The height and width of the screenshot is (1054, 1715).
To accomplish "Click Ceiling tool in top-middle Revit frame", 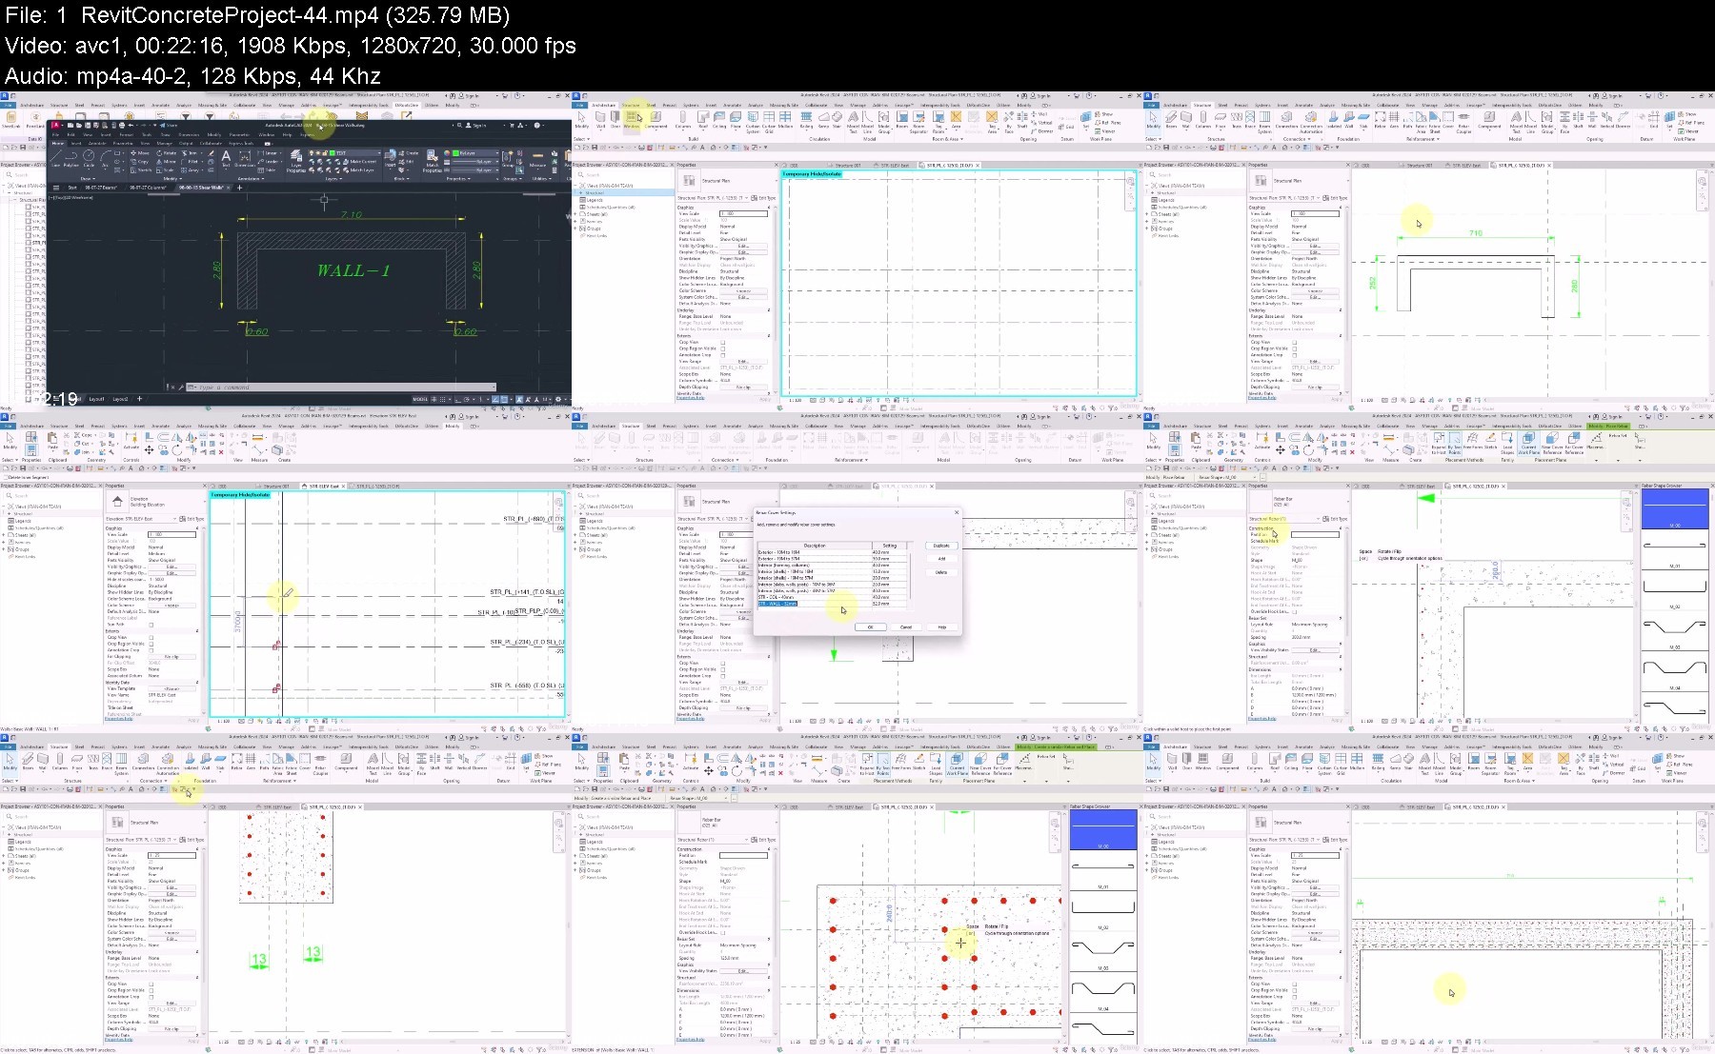I will click(719, 118).
